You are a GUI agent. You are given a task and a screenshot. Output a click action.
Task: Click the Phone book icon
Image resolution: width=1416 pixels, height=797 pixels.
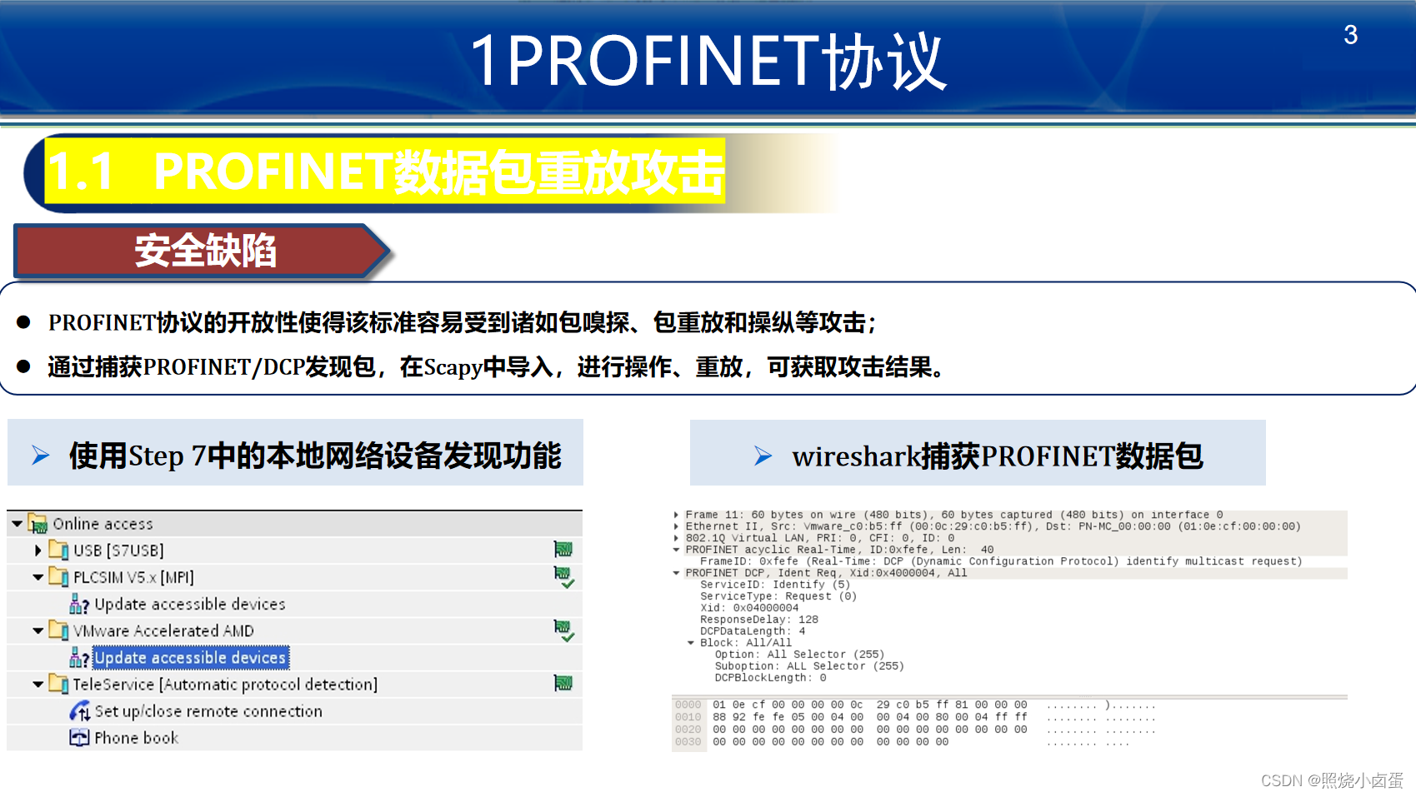pos(79,738)
